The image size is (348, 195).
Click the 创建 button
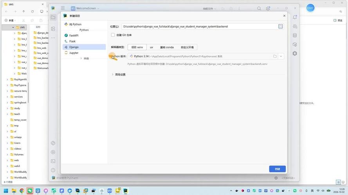pos(278,169)
